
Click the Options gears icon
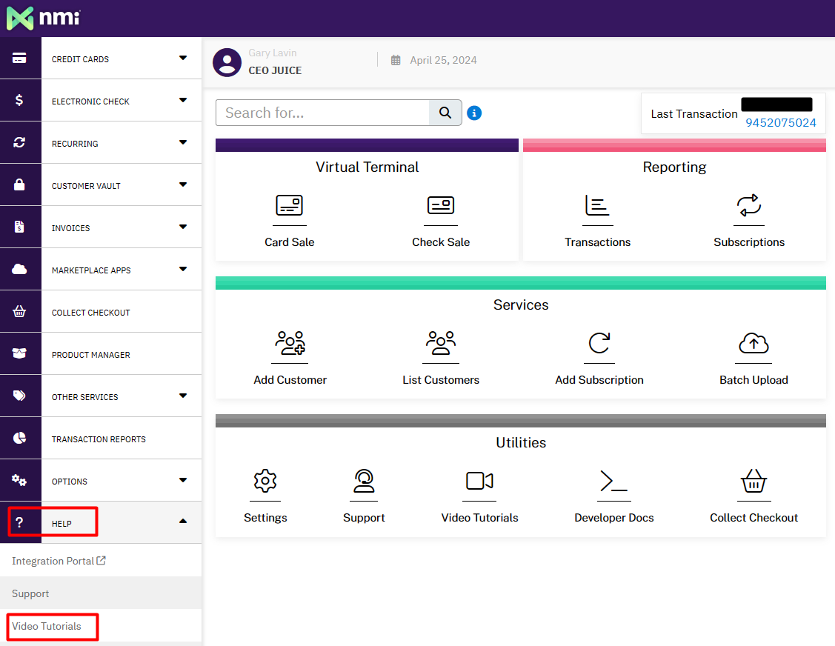coord(19,480)
